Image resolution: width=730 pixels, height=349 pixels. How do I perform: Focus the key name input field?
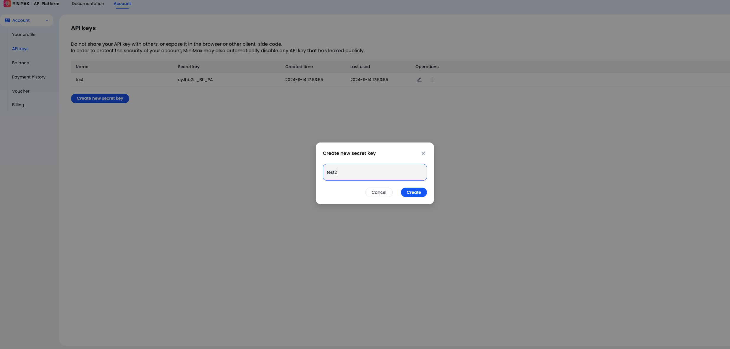[375, 172]
